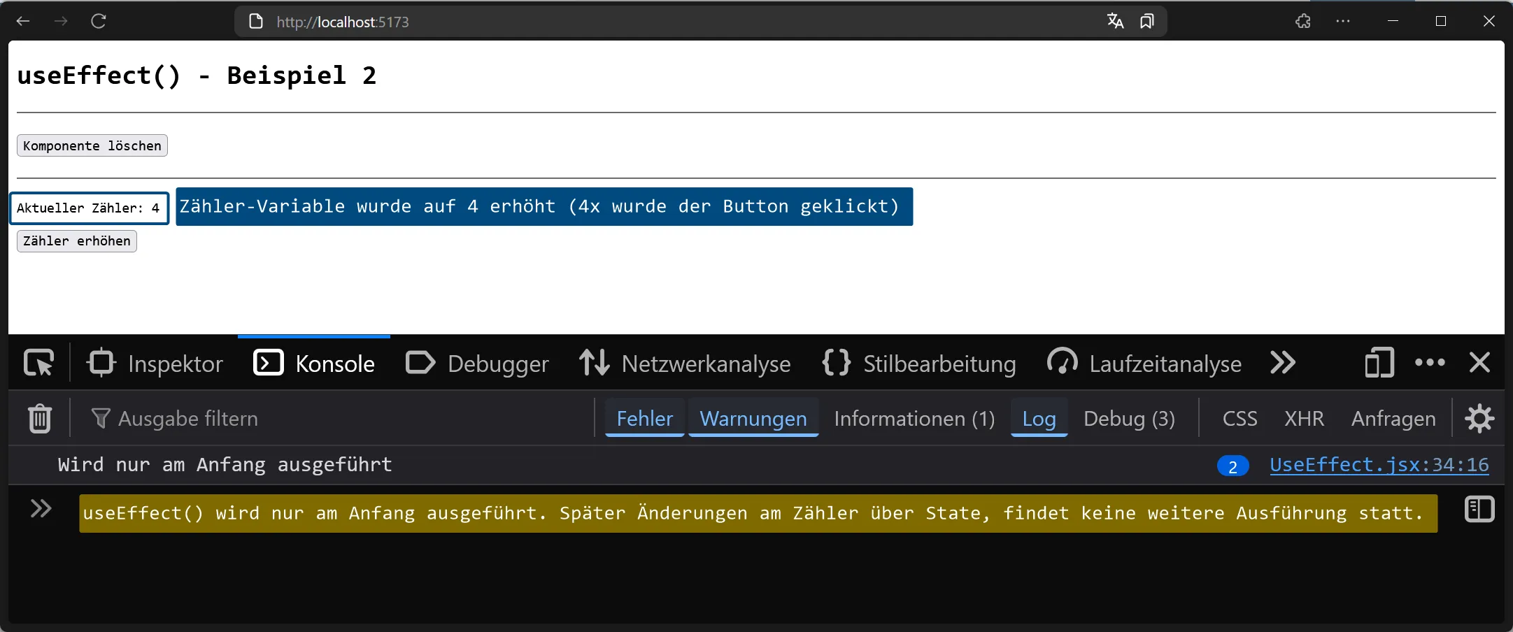Click 'Komponente löschen' button

(92, 145)
